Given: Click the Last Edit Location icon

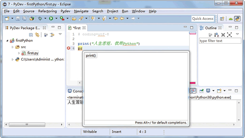Looking at the screenshot, I should (x=115, y=19).
